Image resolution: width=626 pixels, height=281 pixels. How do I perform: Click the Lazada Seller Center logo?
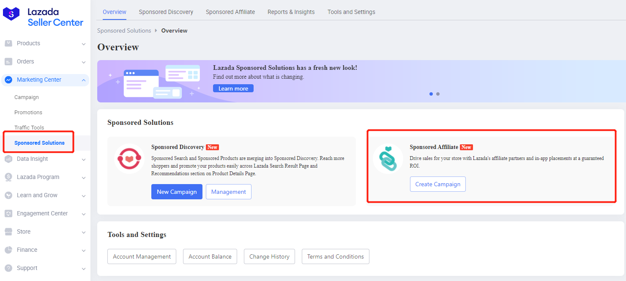(43, 17)
